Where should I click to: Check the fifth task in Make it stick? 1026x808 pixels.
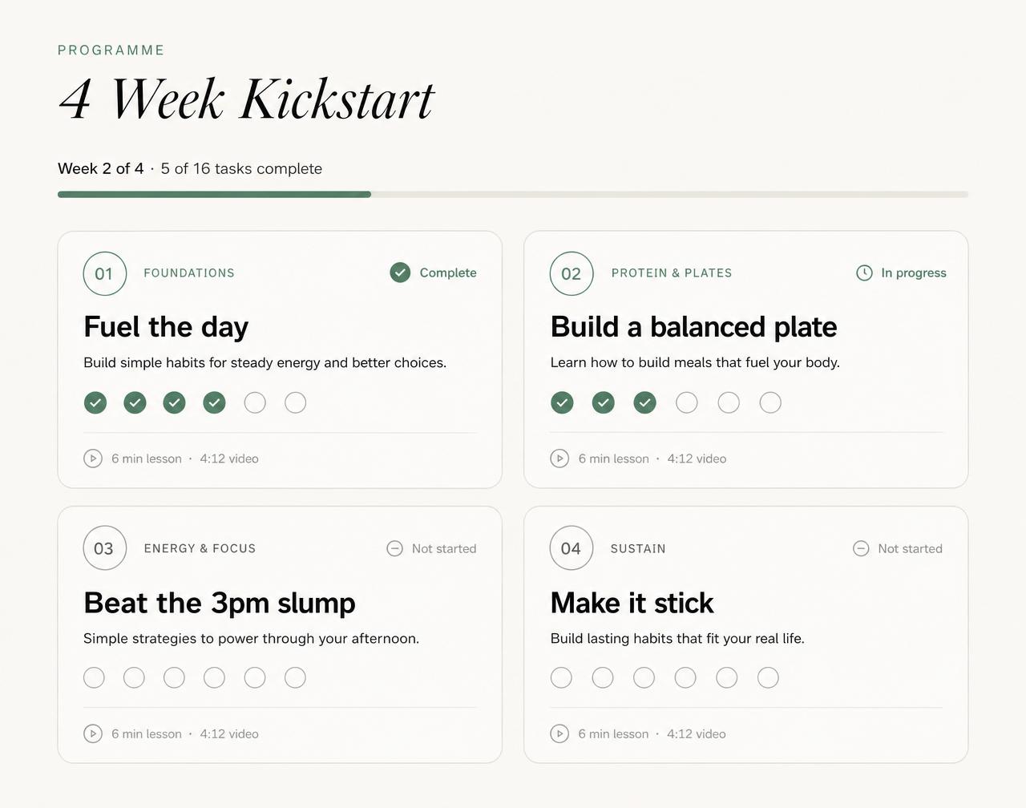[x=727, y=677]
